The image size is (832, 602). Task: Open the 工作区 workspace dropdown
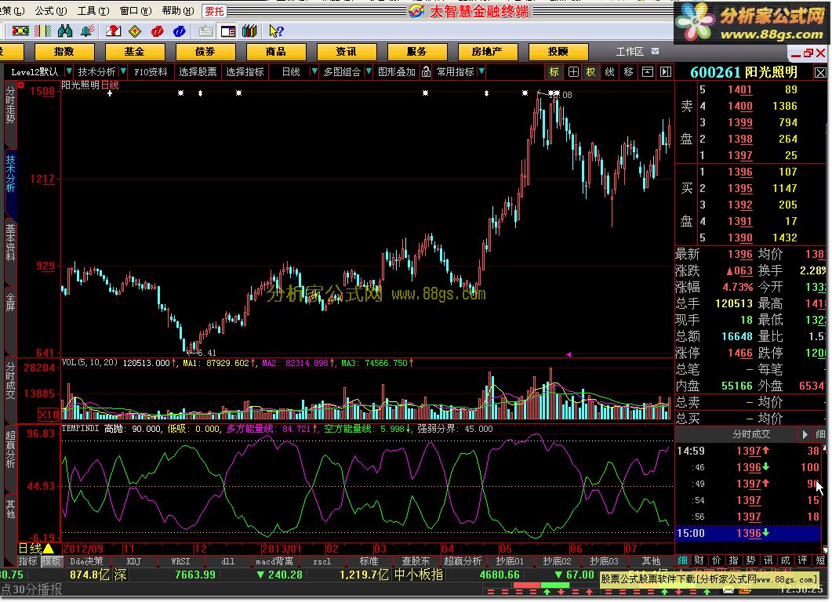click(x=656, y=52)
